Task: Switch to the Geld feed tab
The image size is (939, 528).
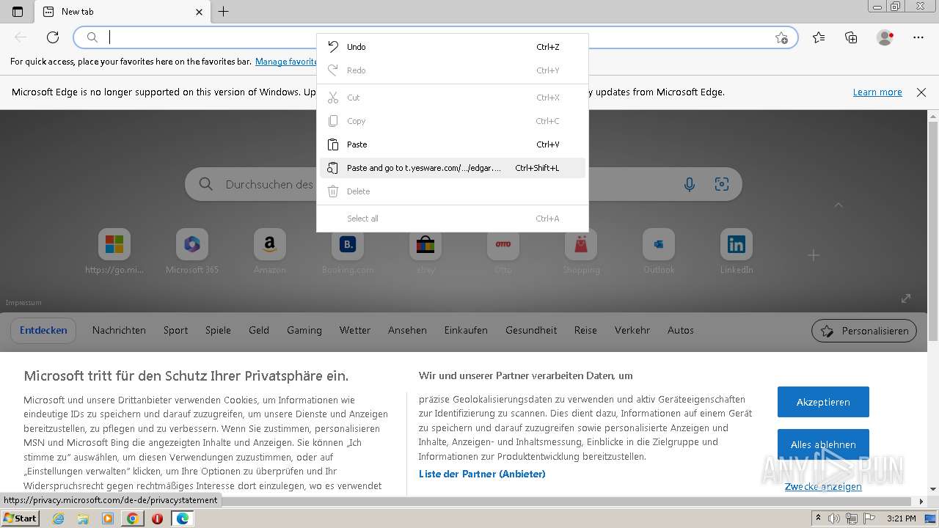Action: (259, 330)
